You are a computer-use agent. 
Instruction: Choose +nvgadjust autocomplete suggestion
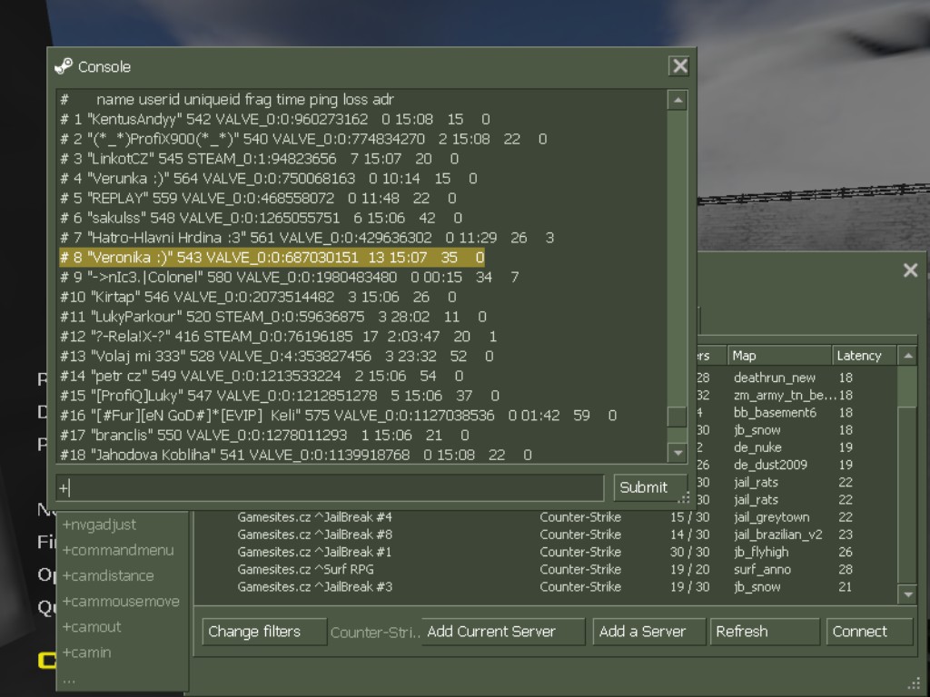[99, 525]
